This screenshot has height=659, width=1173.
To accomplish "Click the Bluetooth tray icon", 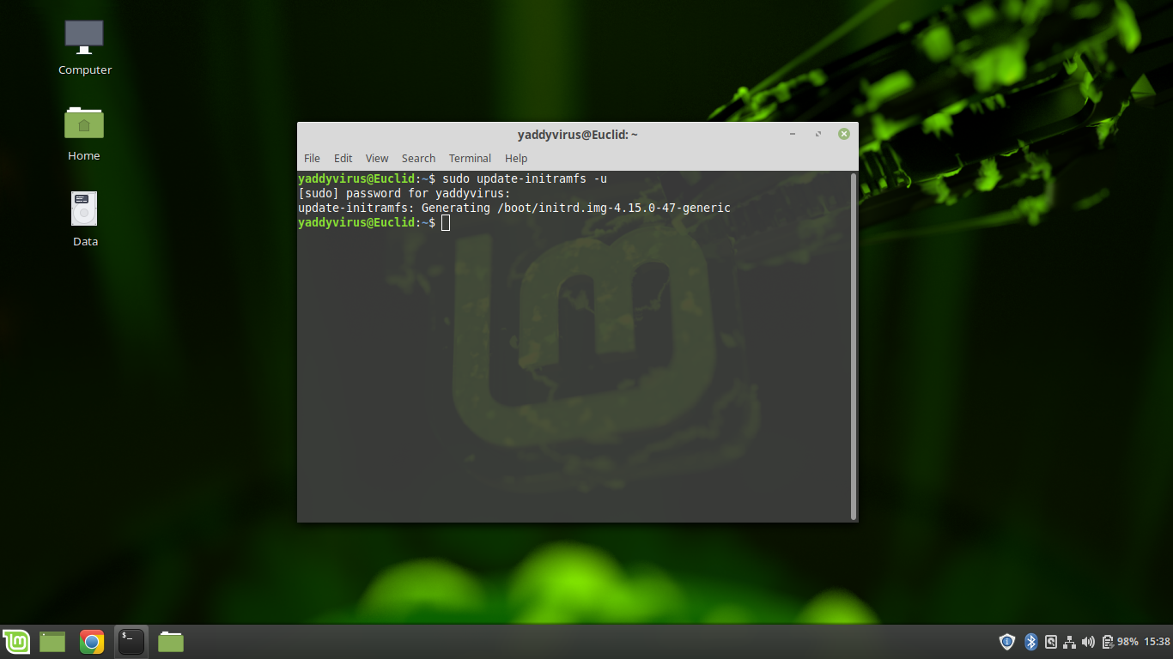I will (x=1031, y=642).
